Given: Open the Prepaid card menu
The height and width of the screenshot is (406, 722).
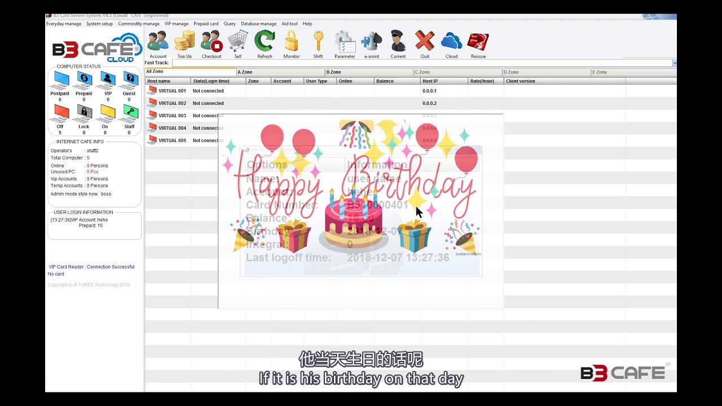Looking at the screenshot, I should pyautogui.click(x=206, y=24).
